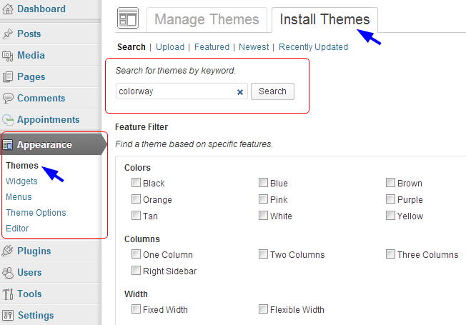Click the Posts pushpin icon
466x325 pixels.
(8, 34)
